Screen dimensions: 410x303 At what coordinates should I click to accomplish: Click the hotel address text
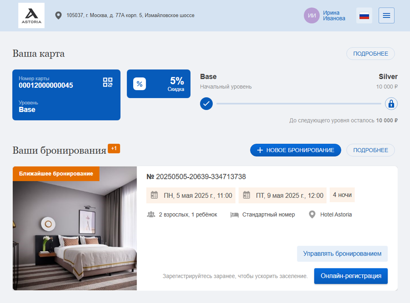[130, 15]
